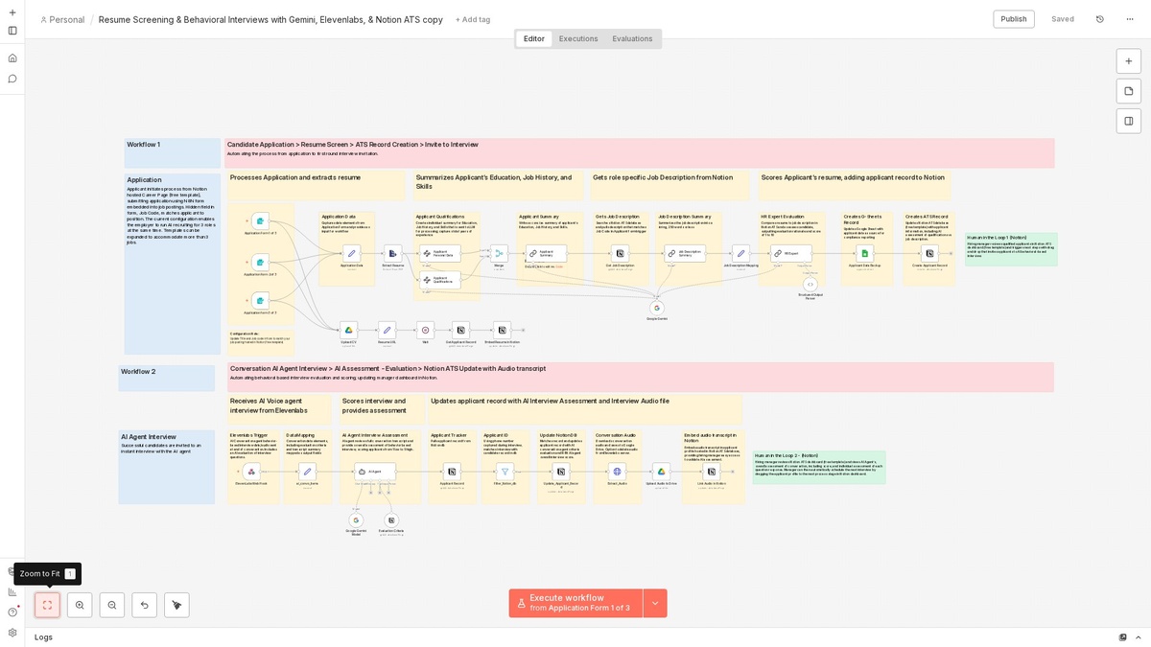Open workflow history clock icon
Screen dimensions: 1151x647
click(x=1099, y=19)
